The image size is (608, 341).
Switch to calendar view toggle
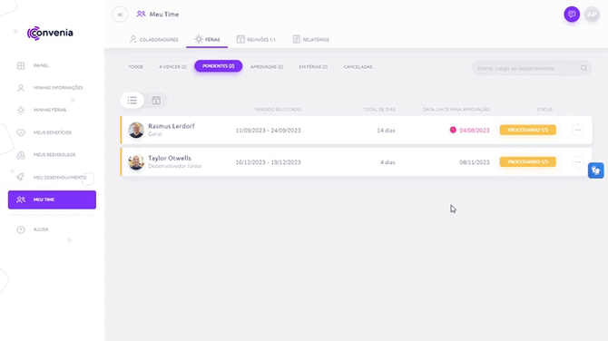coord(156,101)
